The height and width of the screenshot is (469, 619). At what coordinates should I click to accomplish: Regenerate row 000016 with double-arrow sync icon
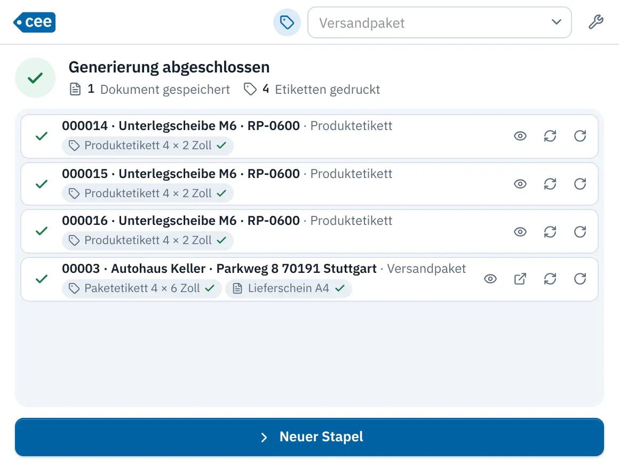click(550, 232)
